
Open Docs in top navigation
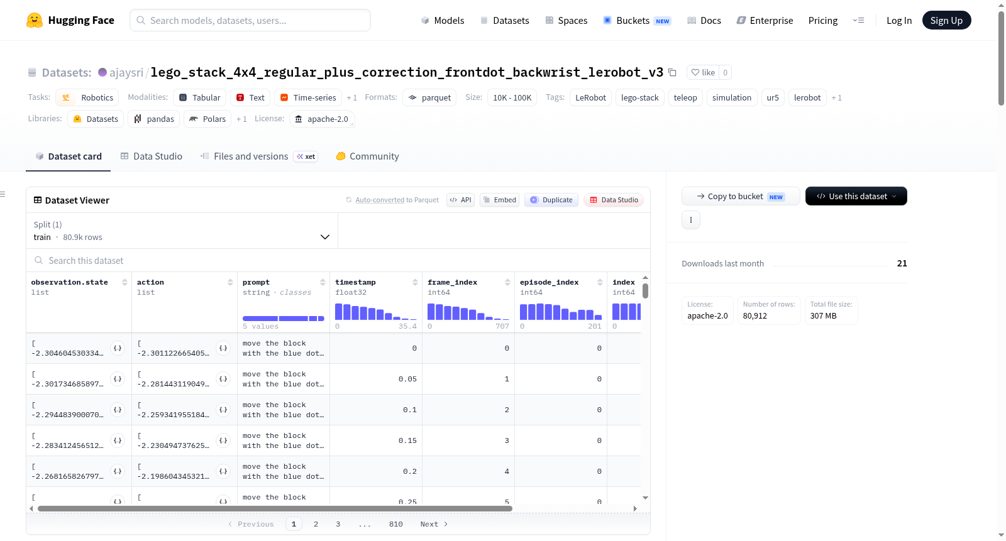tap(704, 20)
